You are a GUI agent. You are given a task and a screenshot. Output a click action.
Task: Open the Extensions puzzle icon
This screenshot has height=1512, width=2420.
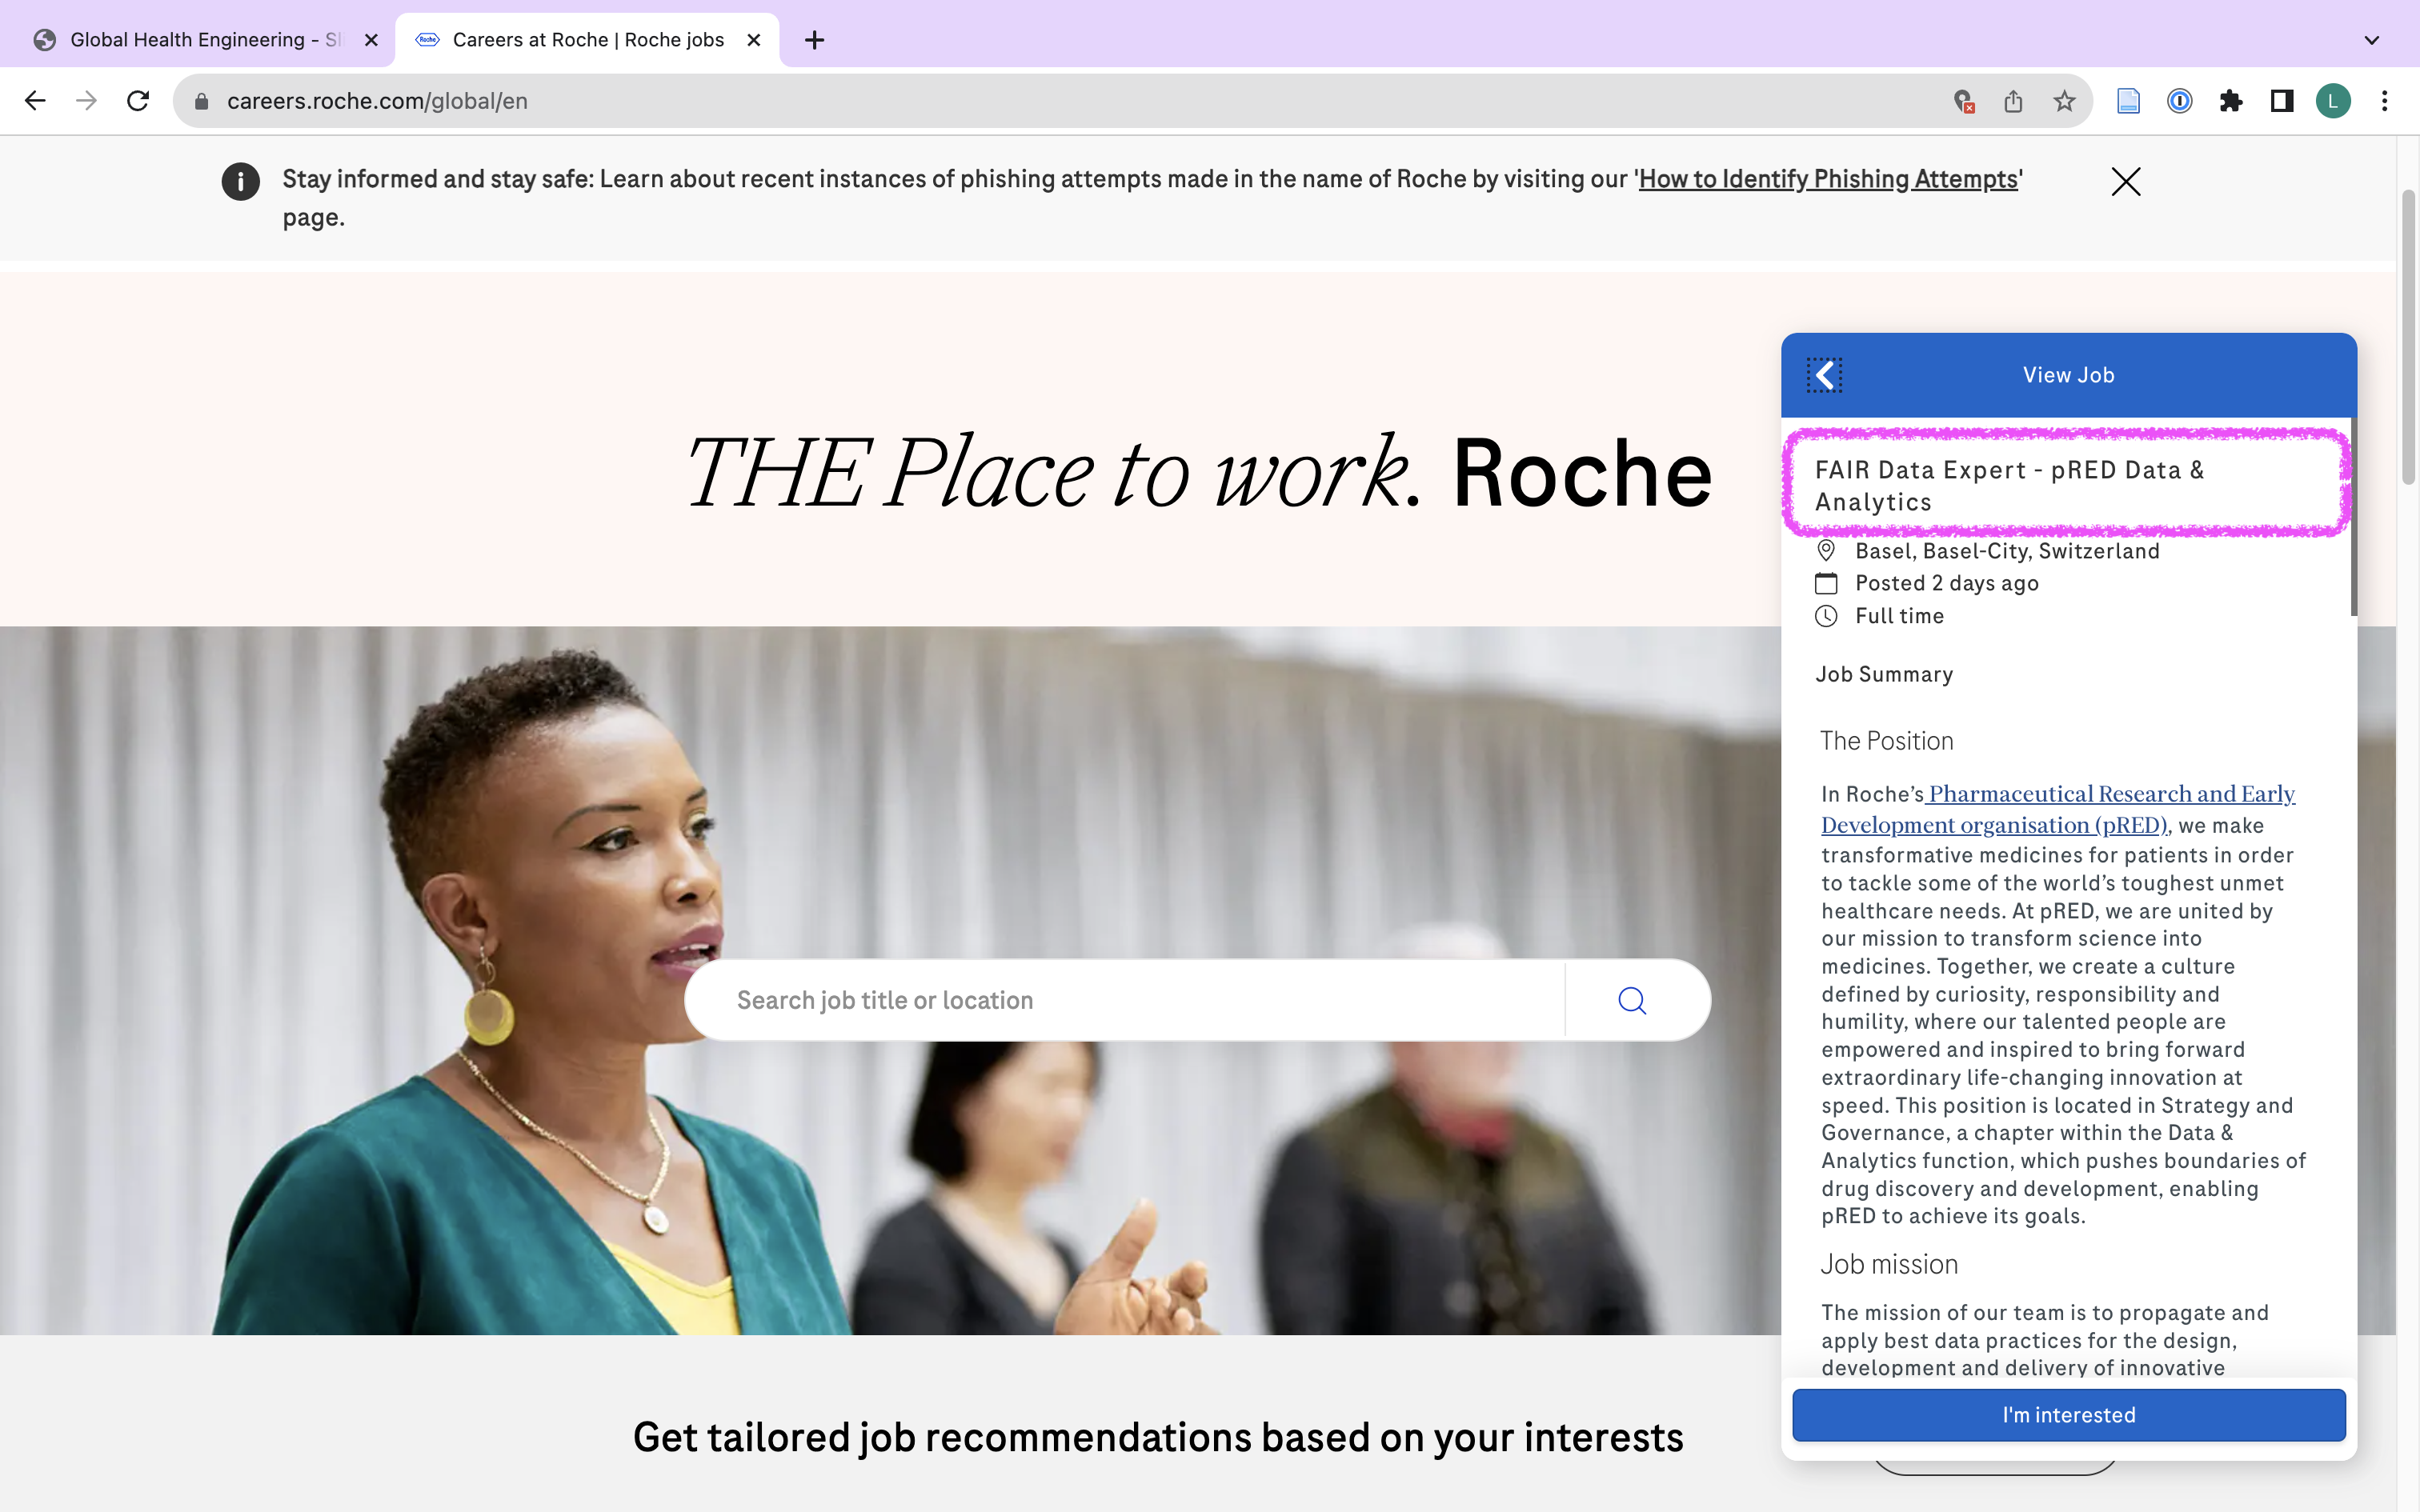[2230, 101]
